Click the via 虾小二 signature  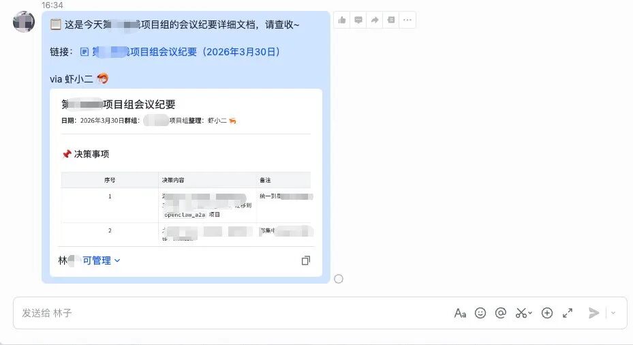72,79
